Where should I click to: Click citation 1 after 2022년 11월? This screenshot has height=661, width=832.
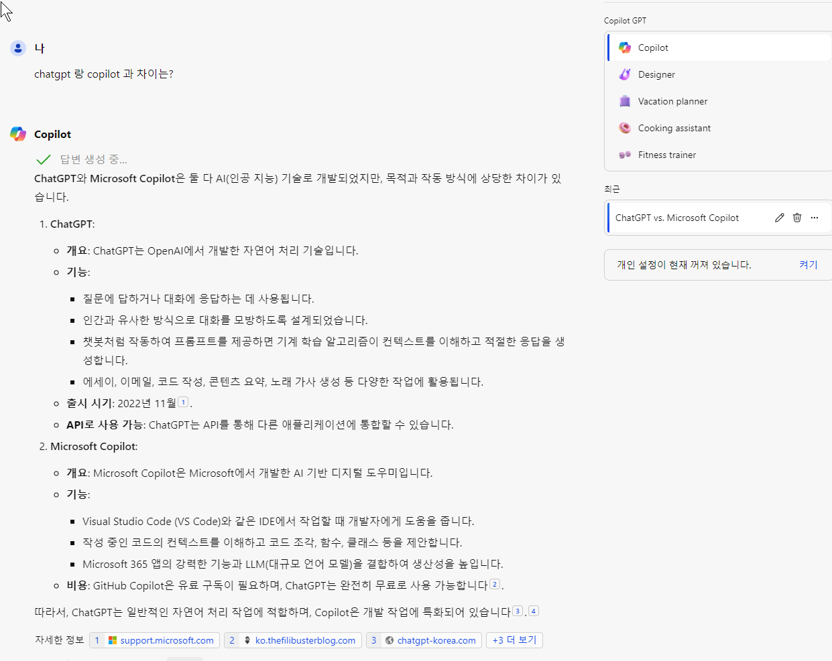(183, 402)
